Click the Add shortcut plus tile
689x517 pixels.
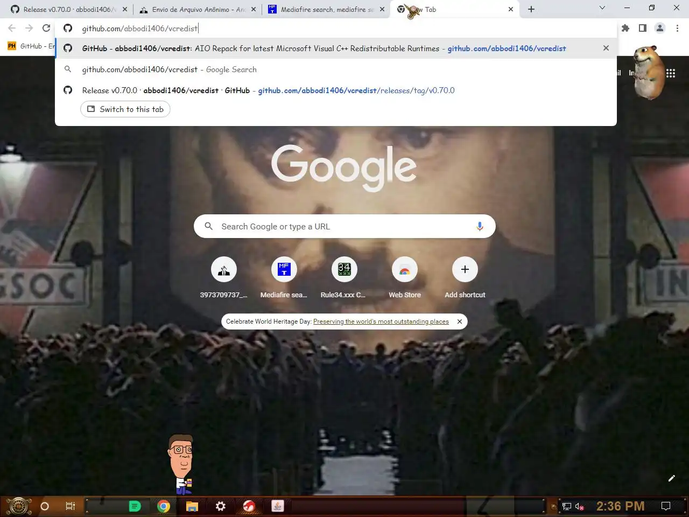[x=465, y=277]
